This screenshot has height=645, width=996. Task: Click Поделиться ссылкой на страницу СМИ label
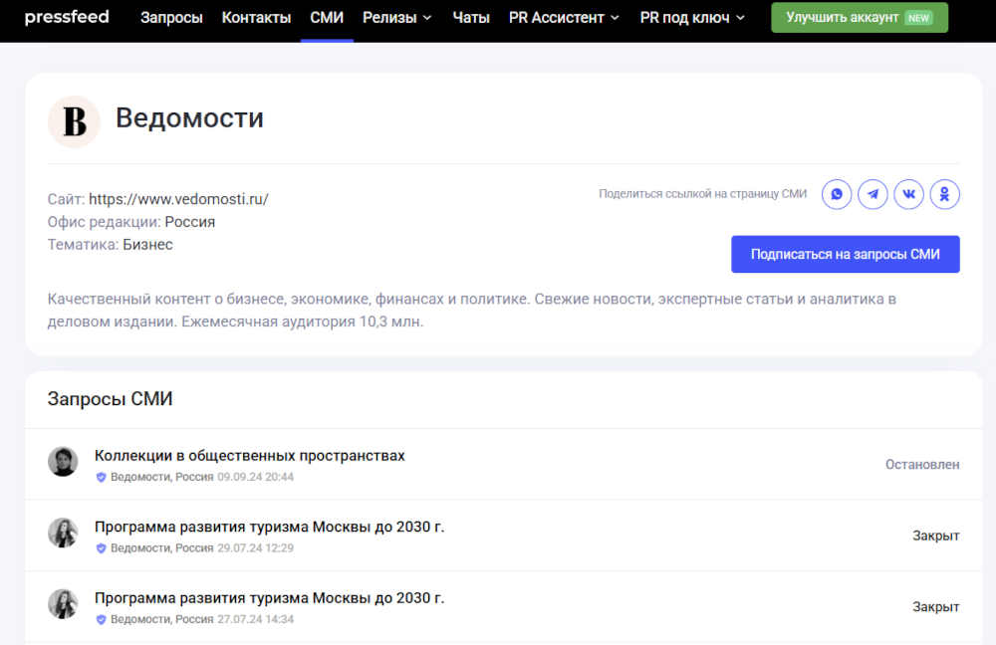[x=702, y=194]
